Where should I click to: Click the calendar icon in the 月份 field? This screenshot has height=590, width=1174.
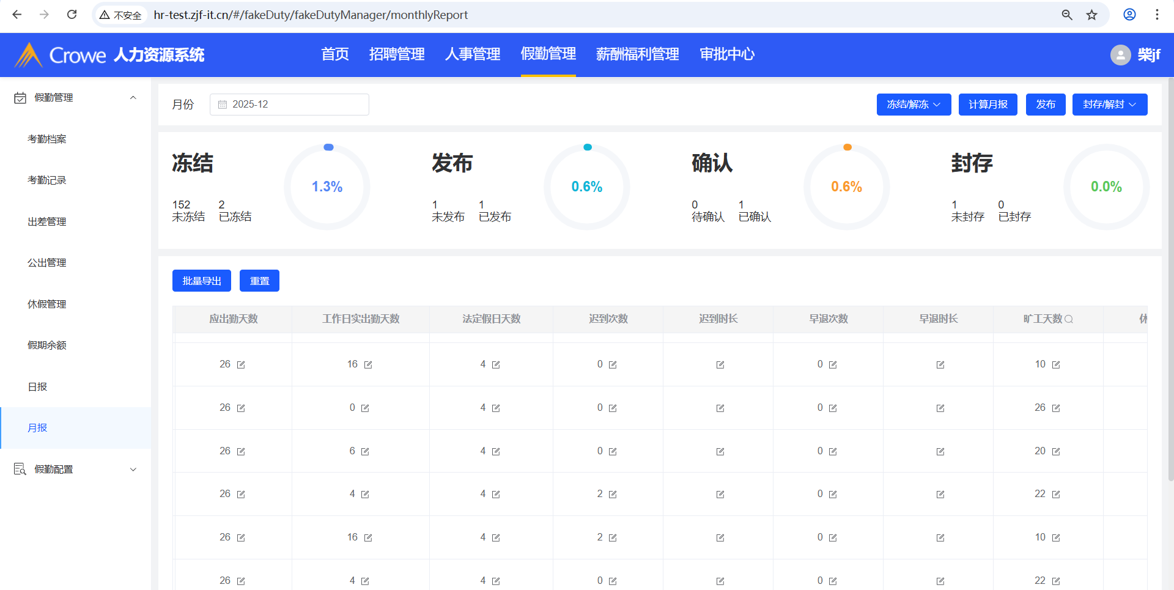[x=223, y=105]
